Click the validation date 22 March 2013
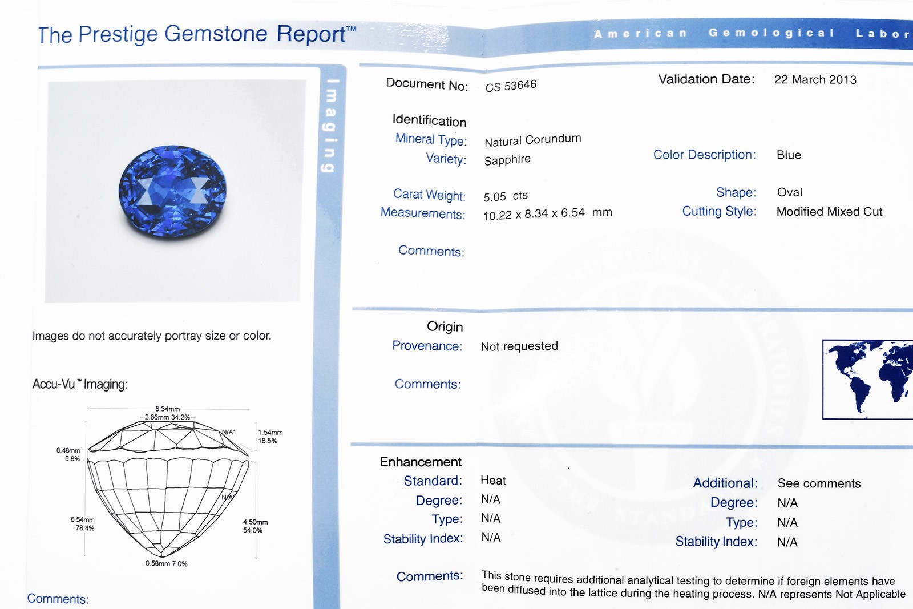 [x=815, y=80]
